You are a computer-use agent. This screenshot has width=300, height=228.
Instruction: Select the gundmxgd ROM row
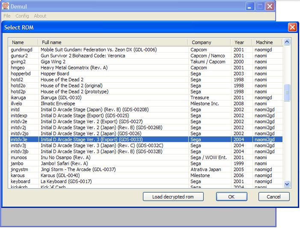click(x=146, y=50)
